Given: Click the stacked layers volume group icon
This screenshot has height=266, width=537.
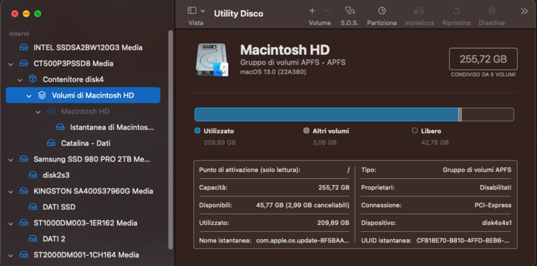Looking at the screenshot, I should point(42,95).
